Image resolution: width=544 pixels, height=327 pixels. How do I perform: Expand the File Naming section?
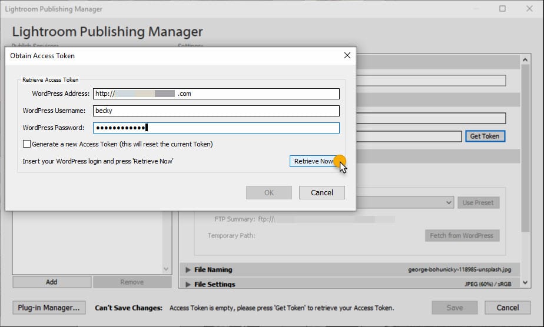point(188,269)
